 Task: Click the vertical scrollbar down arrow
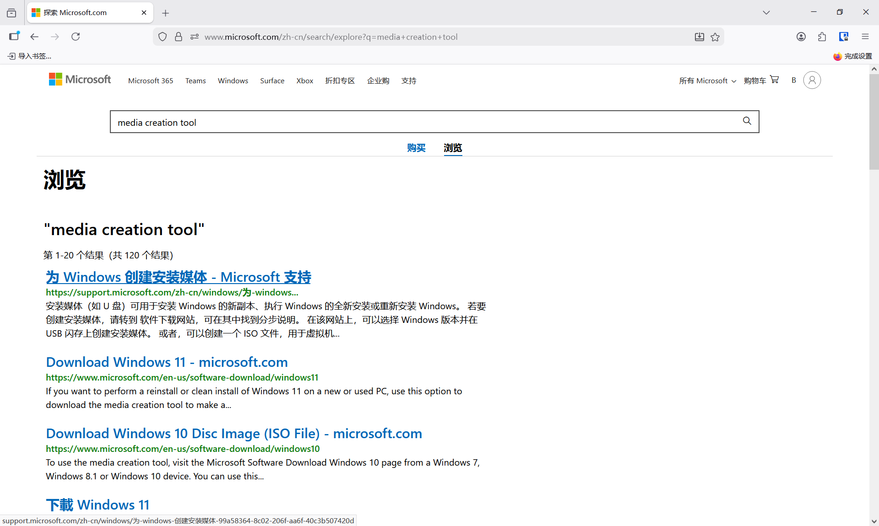pos(874,521)
